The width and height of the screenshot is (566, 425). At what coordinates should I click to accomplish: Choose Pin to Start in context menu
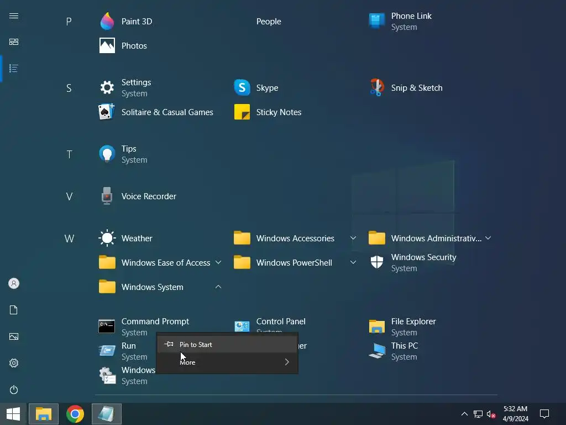pos(227,345)
